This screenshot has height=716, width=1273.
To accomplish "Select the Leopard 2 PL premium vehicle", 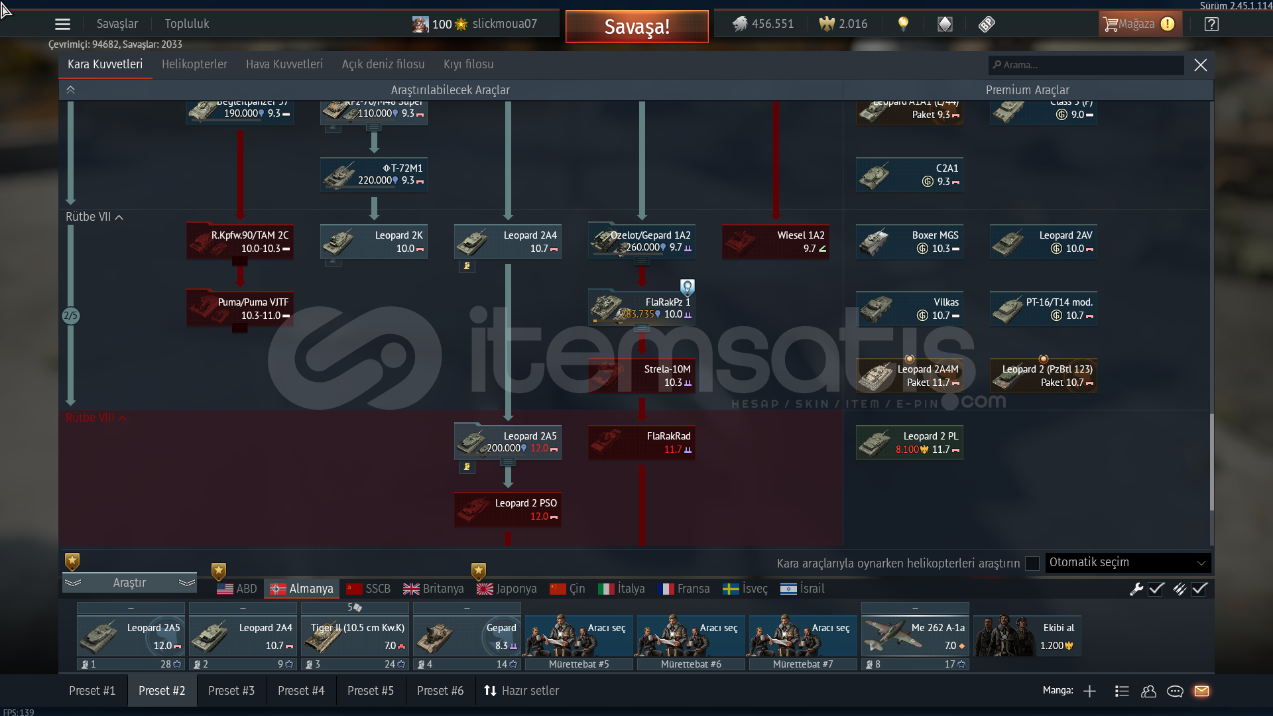I will pos(910,443).
